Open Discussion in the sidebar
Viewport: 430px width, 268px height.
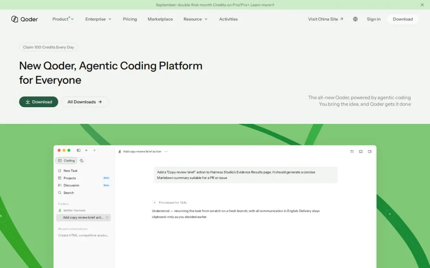[x=71, y=185]
